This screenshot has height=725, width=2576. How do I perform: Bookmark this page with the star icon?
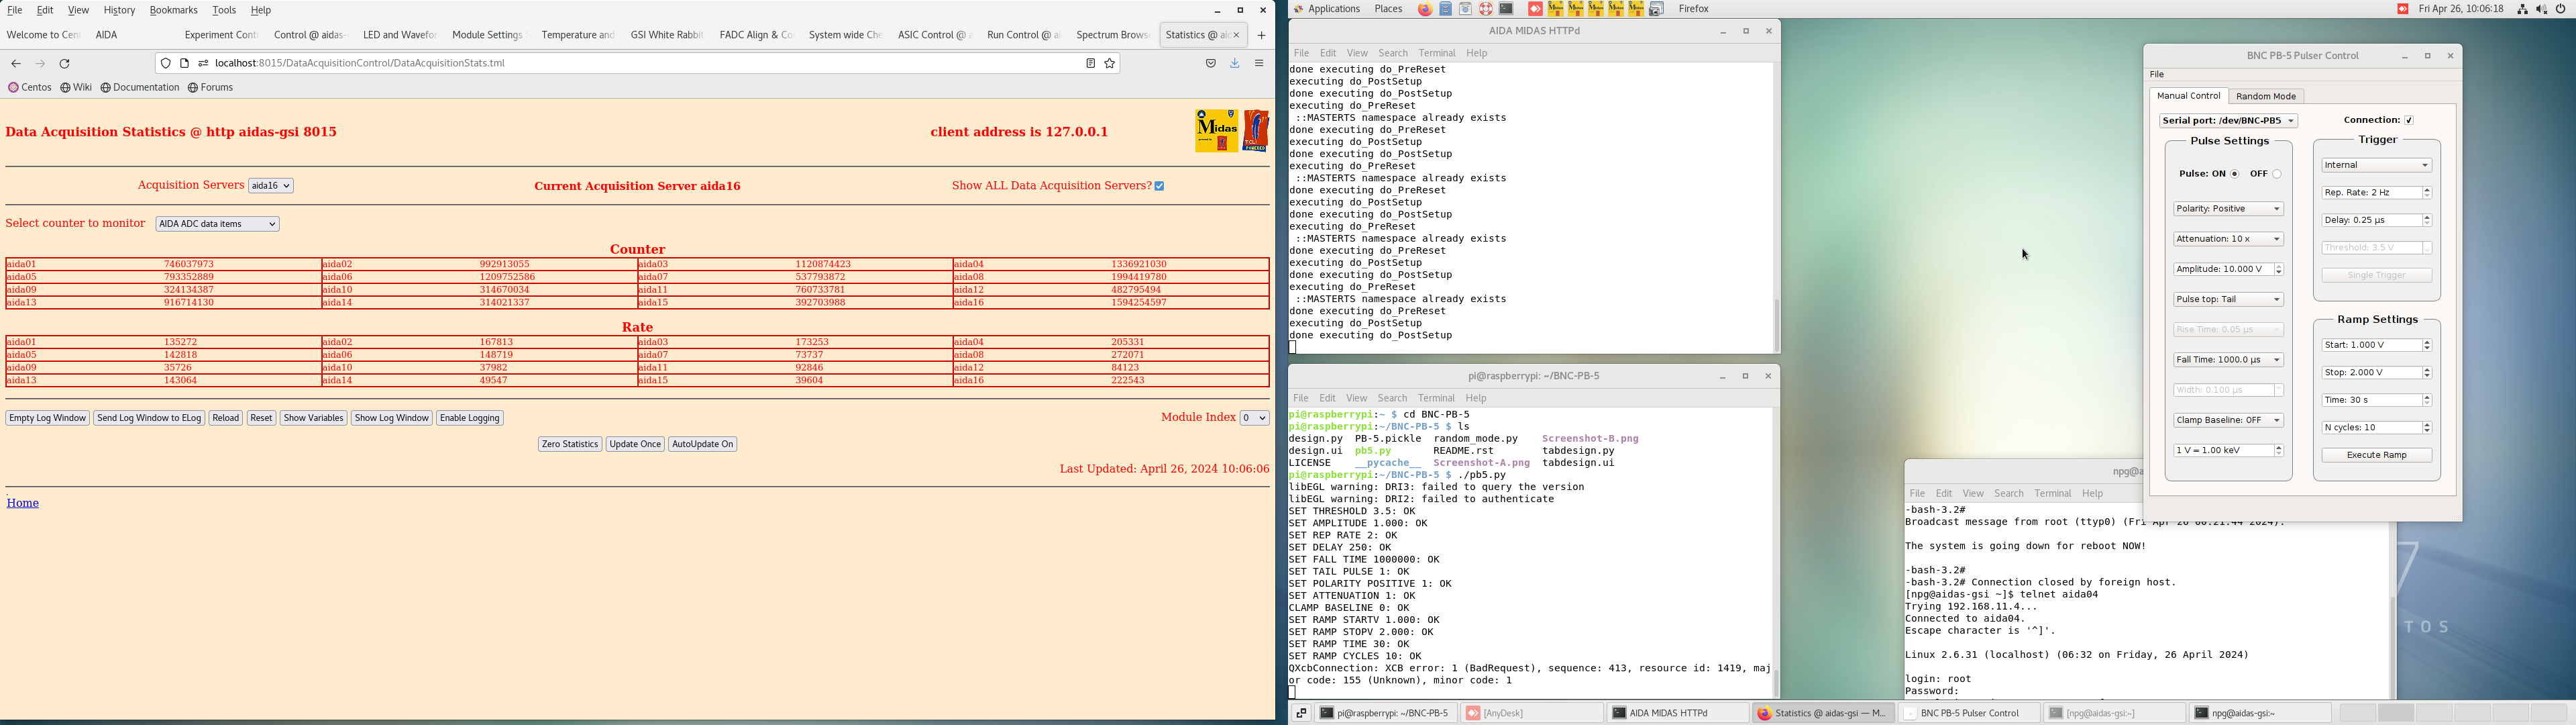(x=1110, y=64)
